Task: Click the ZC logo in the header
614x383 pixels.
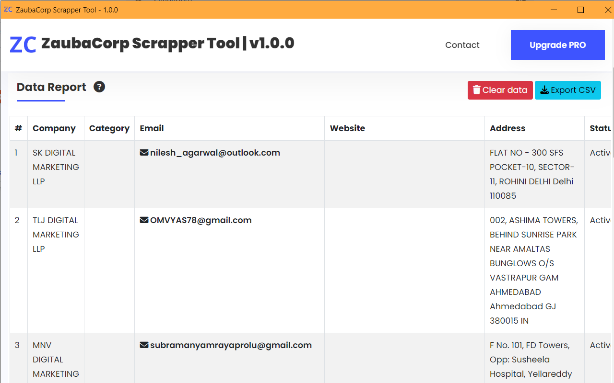Action: (x=23, y=44)
